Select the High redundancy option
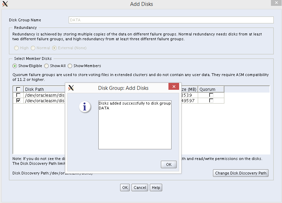This screenshot has height=203, width=282. tap(16, 48)
